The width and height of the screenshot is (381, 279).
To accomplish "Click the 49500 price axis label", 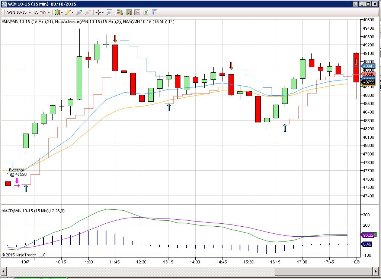I will click(369, 20).
